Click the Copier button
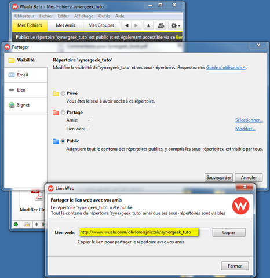Screen dimensions: 270x278 (229, 232)
